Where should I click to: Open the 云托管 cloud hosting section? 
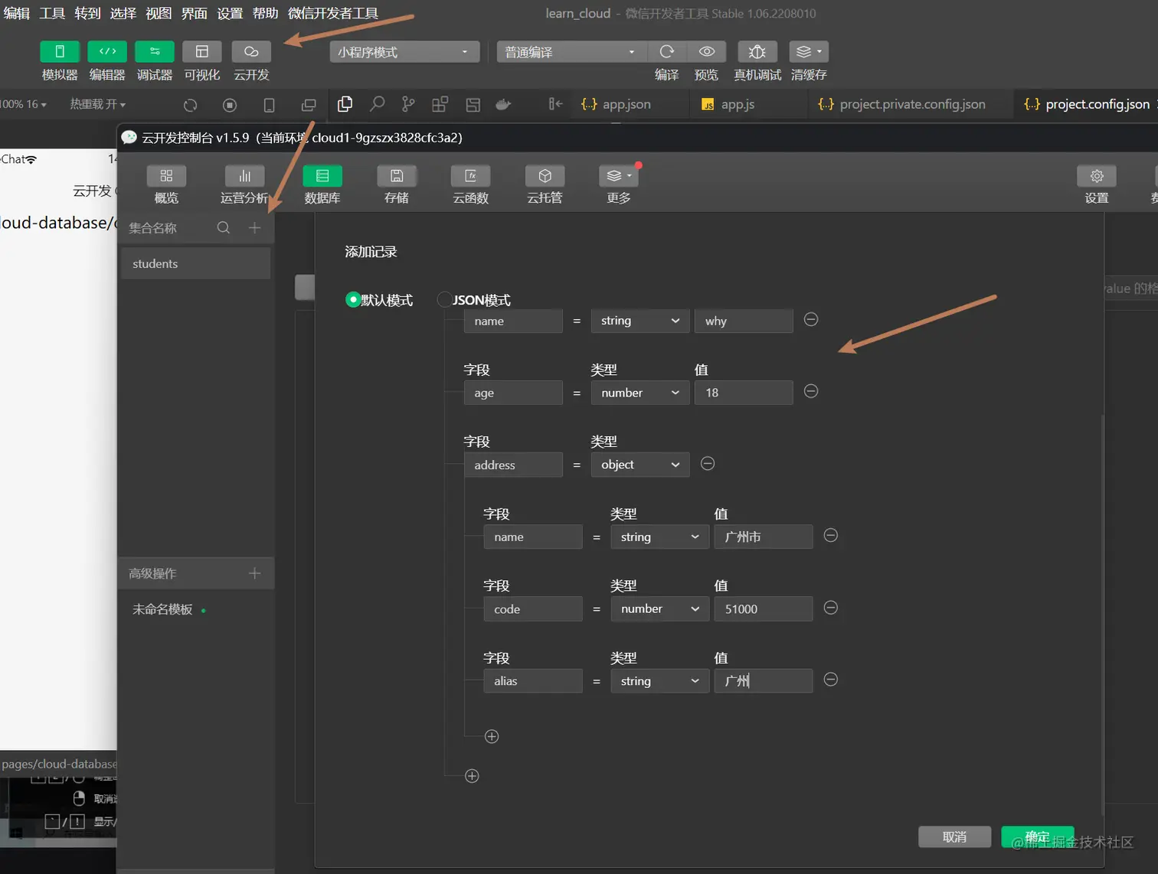tap(545, 185)
